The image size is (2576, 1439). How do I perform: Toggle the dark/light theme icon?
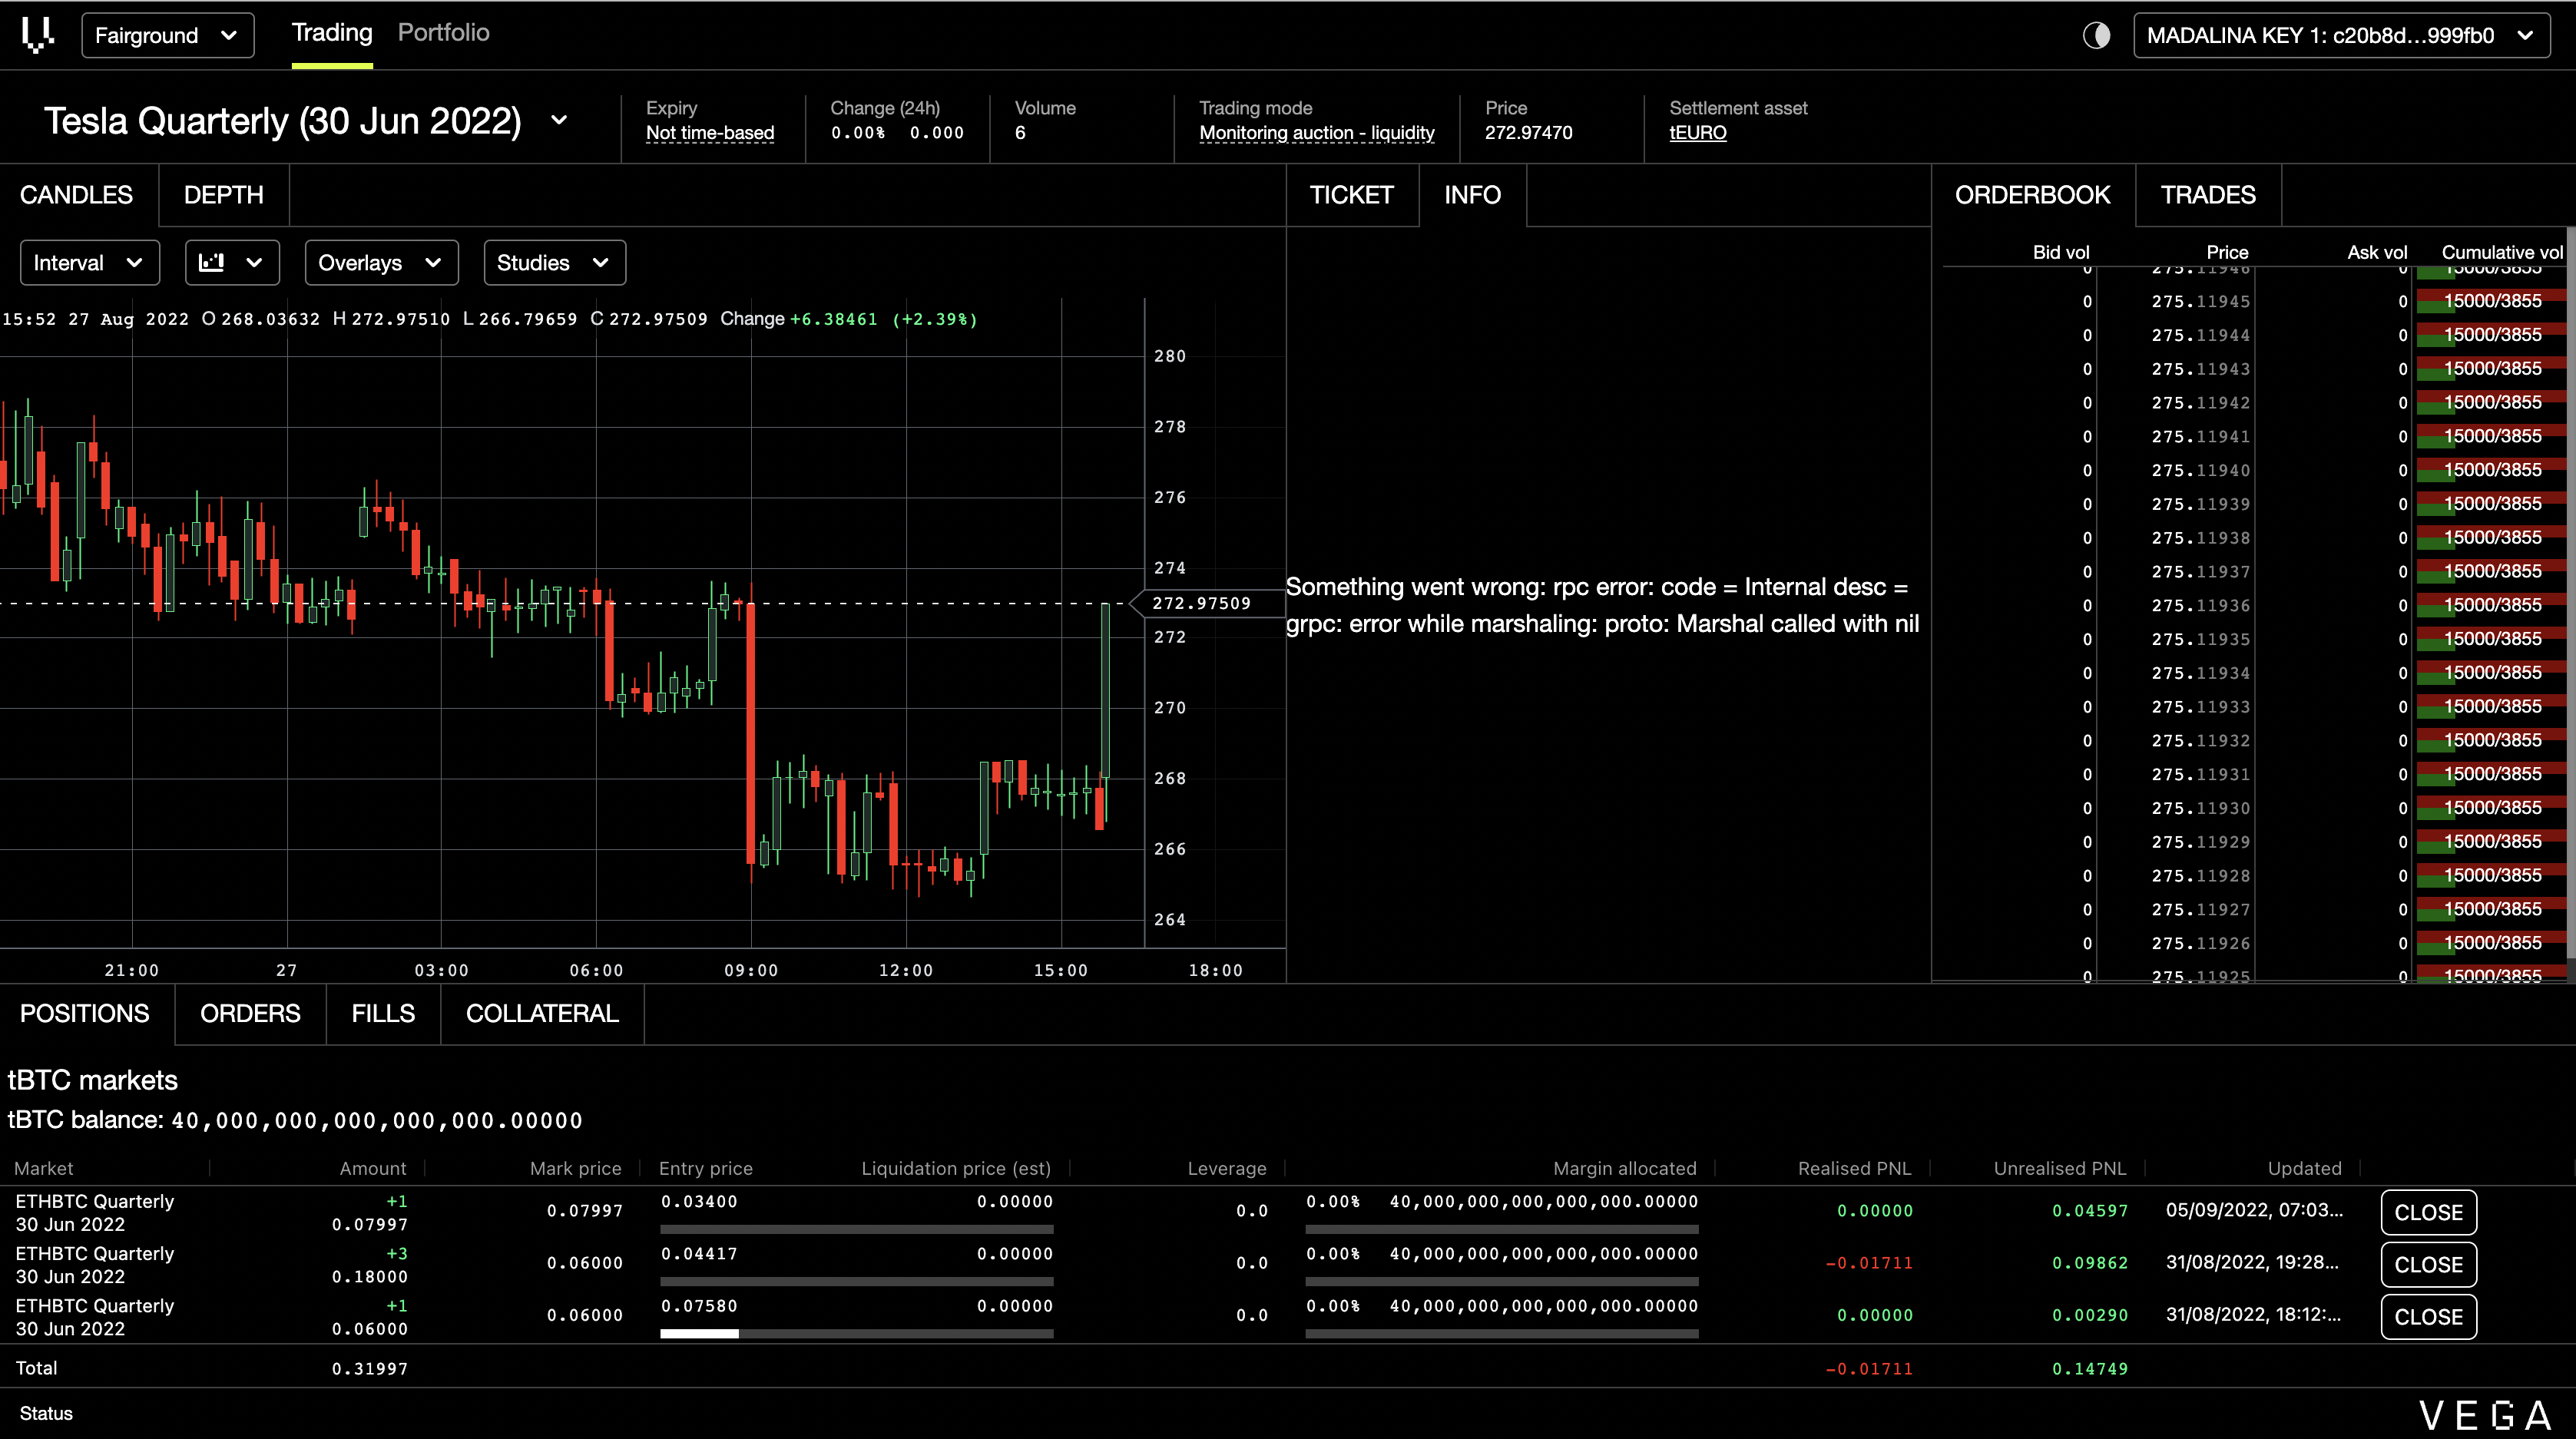(2096, 35)
